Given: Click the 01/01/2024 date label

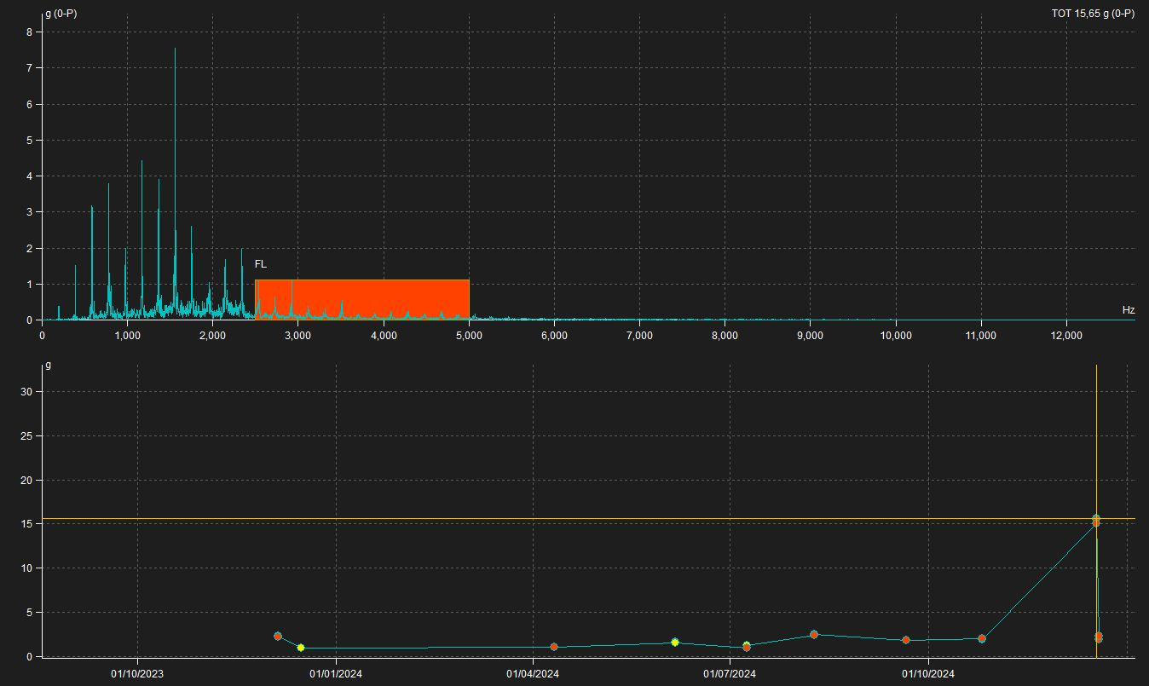Looking at the screenshot, I should [336, 674].
